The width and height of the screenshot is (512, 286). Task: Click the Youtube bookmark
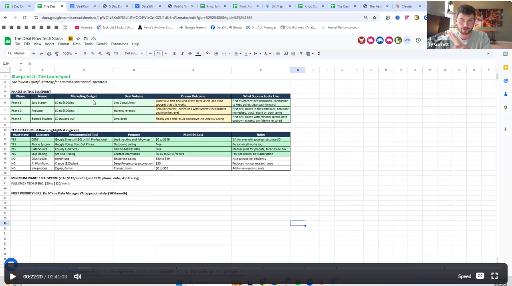tap(83, 28)
